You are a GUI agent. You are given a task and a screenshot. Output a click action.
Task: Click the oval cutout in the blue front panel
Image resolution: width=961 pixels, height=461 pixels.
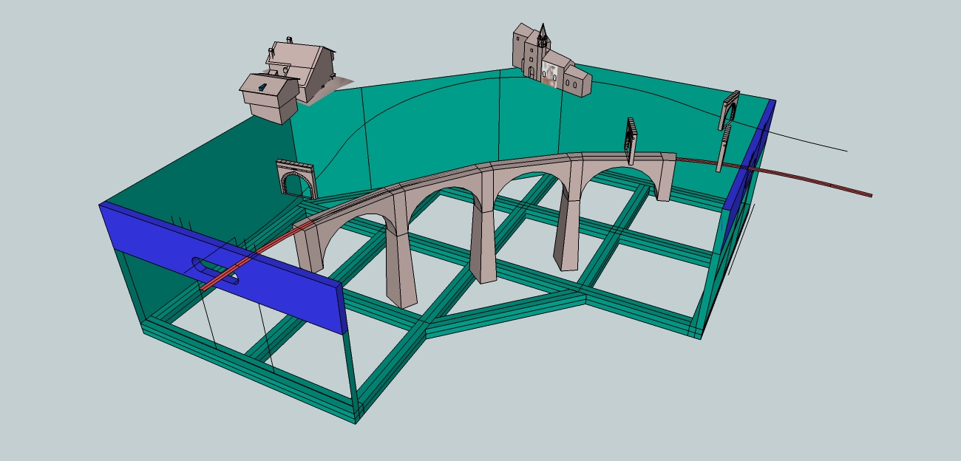215,270
